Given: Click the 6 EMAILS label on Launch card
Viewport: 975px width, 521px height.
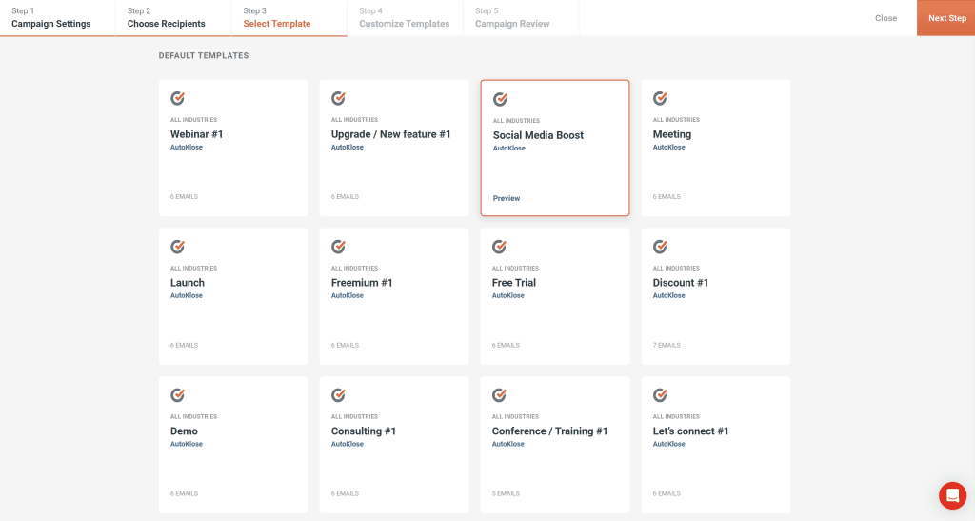Looking at the screenshot, I should (x=184, y=345).
